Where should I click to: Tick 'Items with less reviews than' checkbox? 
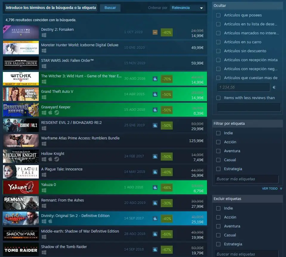[218, 98]
